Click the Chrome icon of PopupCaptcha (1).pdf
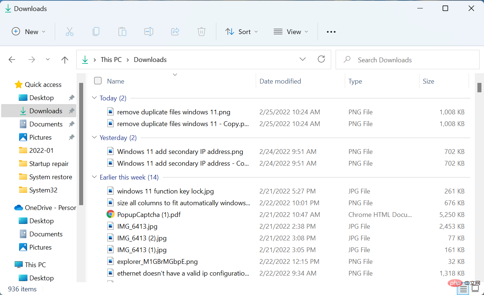484x295 pixels. (111, 214)
